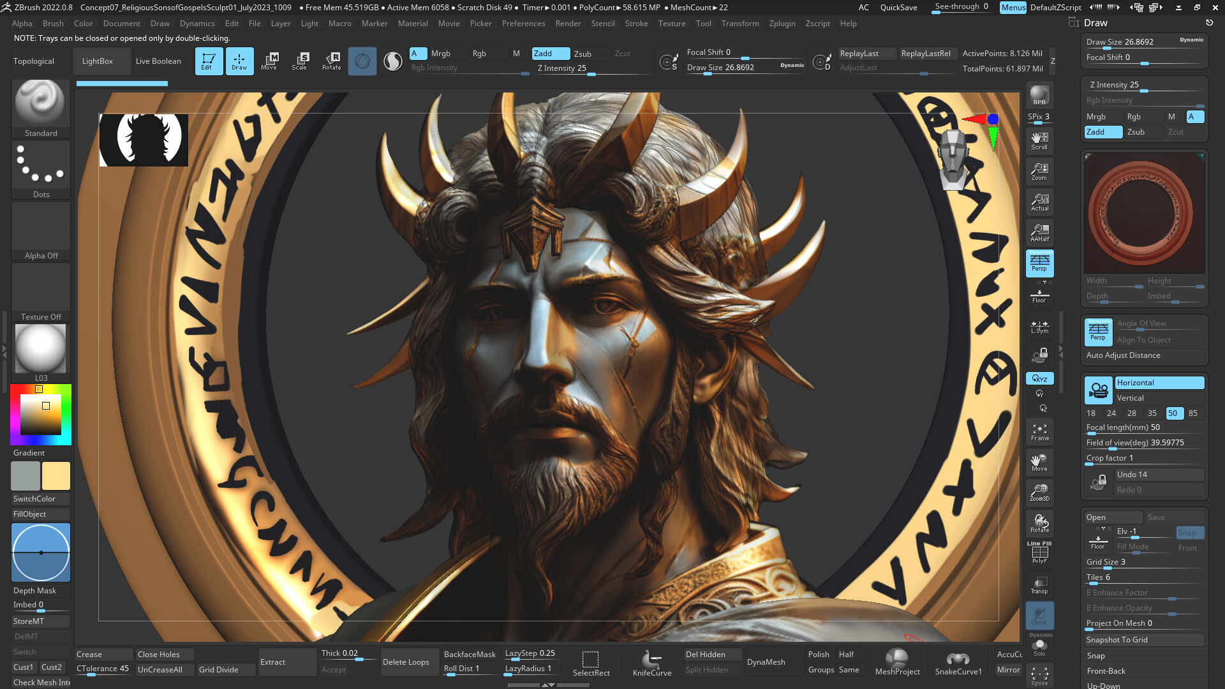This screenshot has width=1225, height=689.
Task: Click the light yellow secondary color swatch
Action: pyautogui.click(x=56, y=477)
